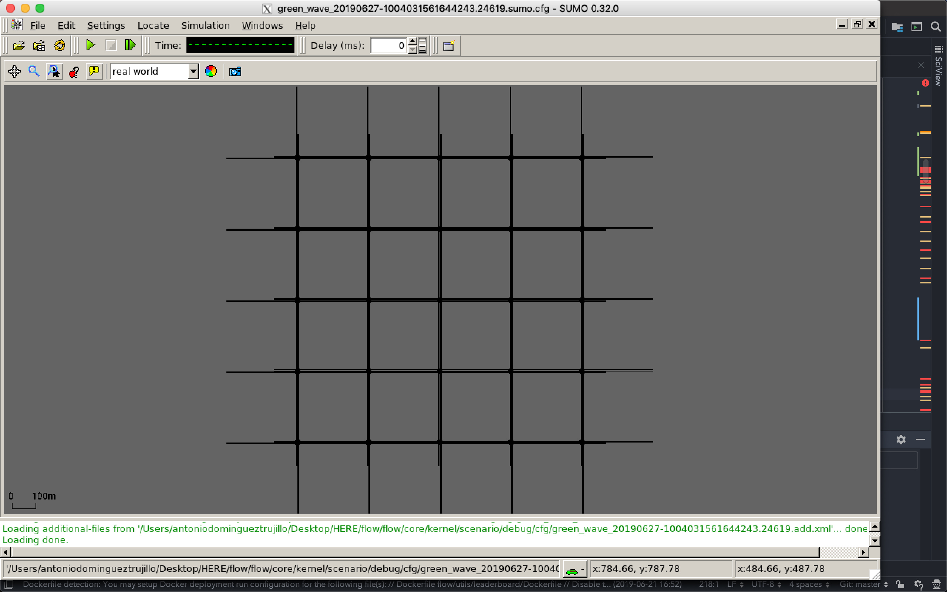Viewport: 947px width, 592px height.
Task: Click the yellow speech bubble icon
Action: coord(94,71)
